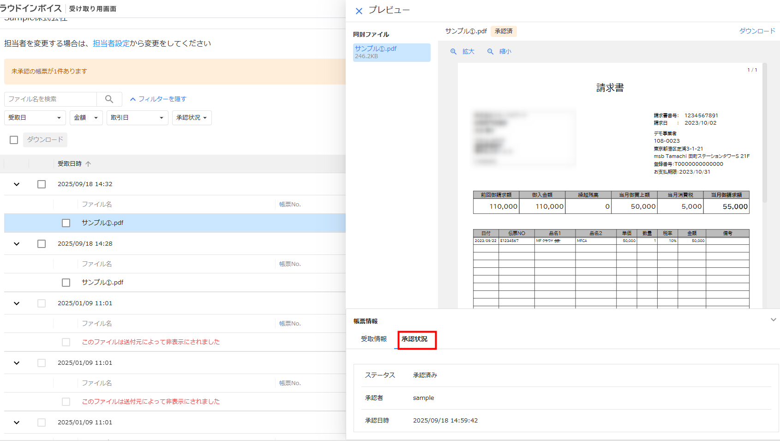Open the 受取日 filter dropdown

coord(35,118)
